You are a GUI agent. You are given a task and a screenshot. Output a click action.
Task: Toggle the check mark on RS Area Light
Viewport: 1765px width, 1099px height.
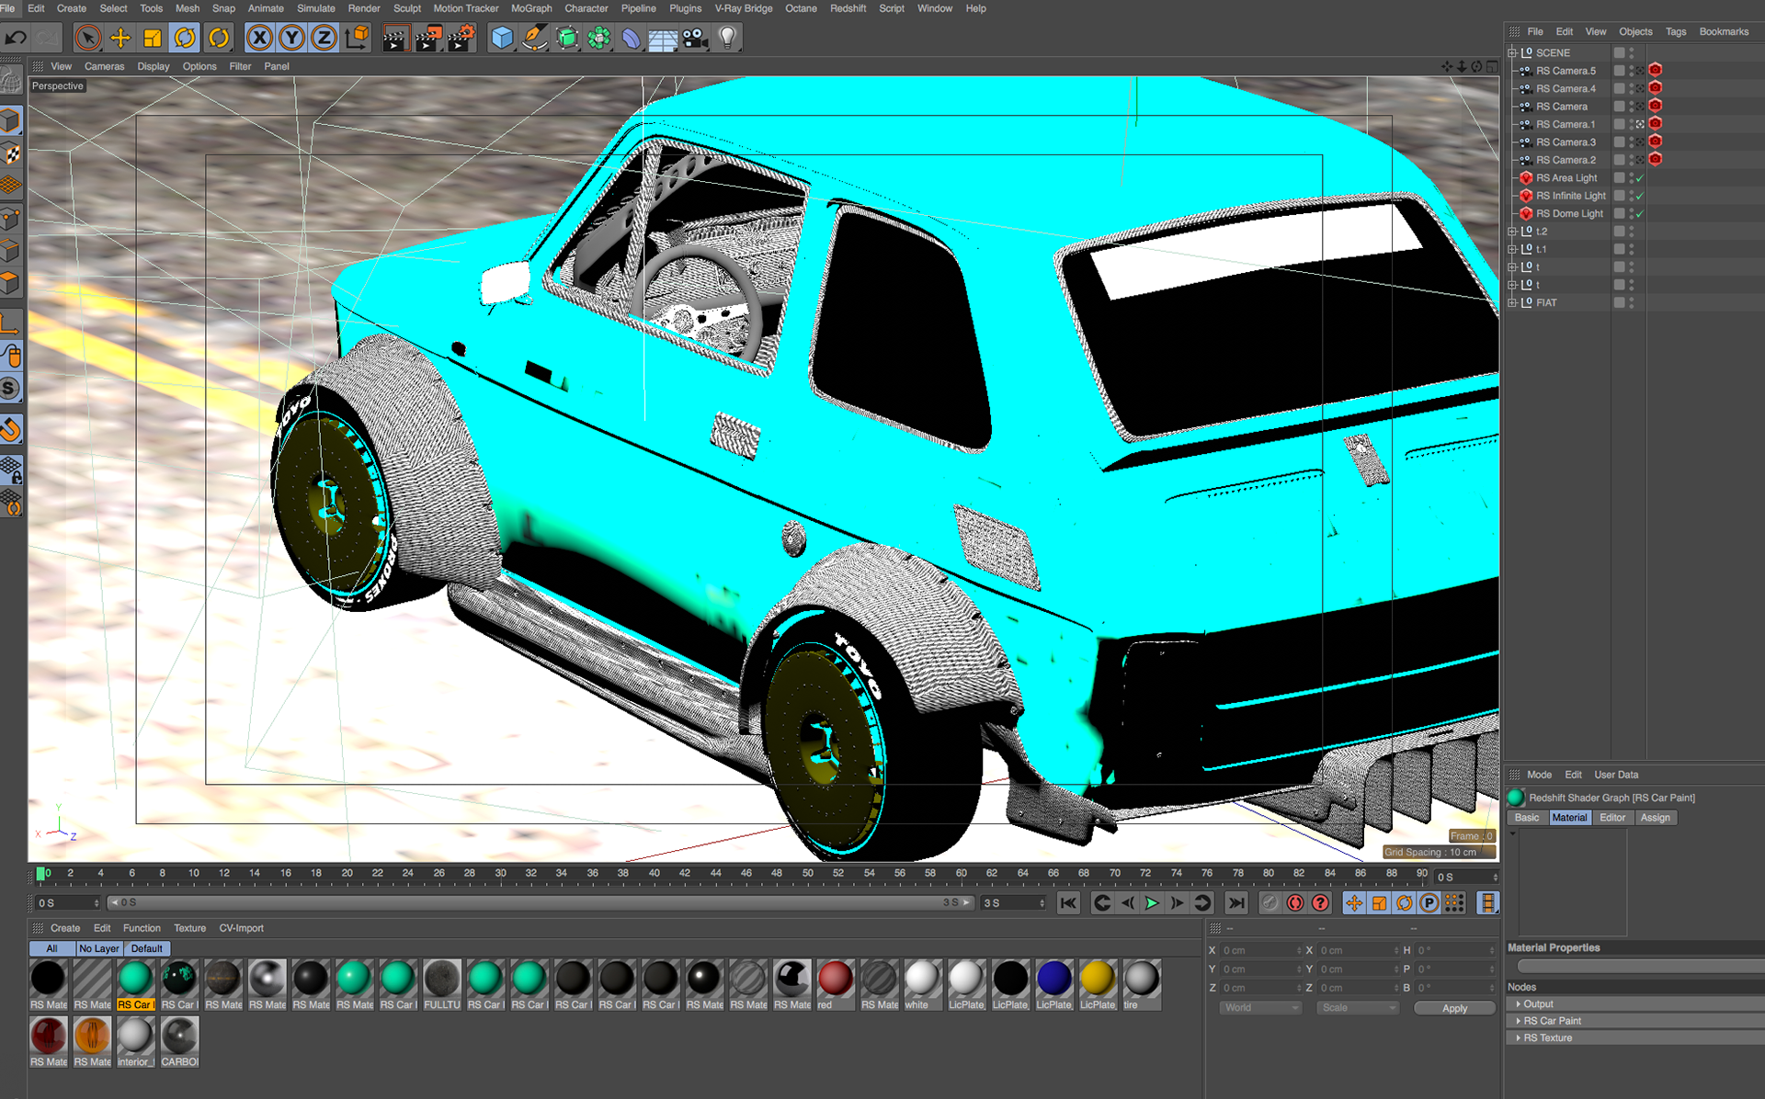(x=1639, y=178)
